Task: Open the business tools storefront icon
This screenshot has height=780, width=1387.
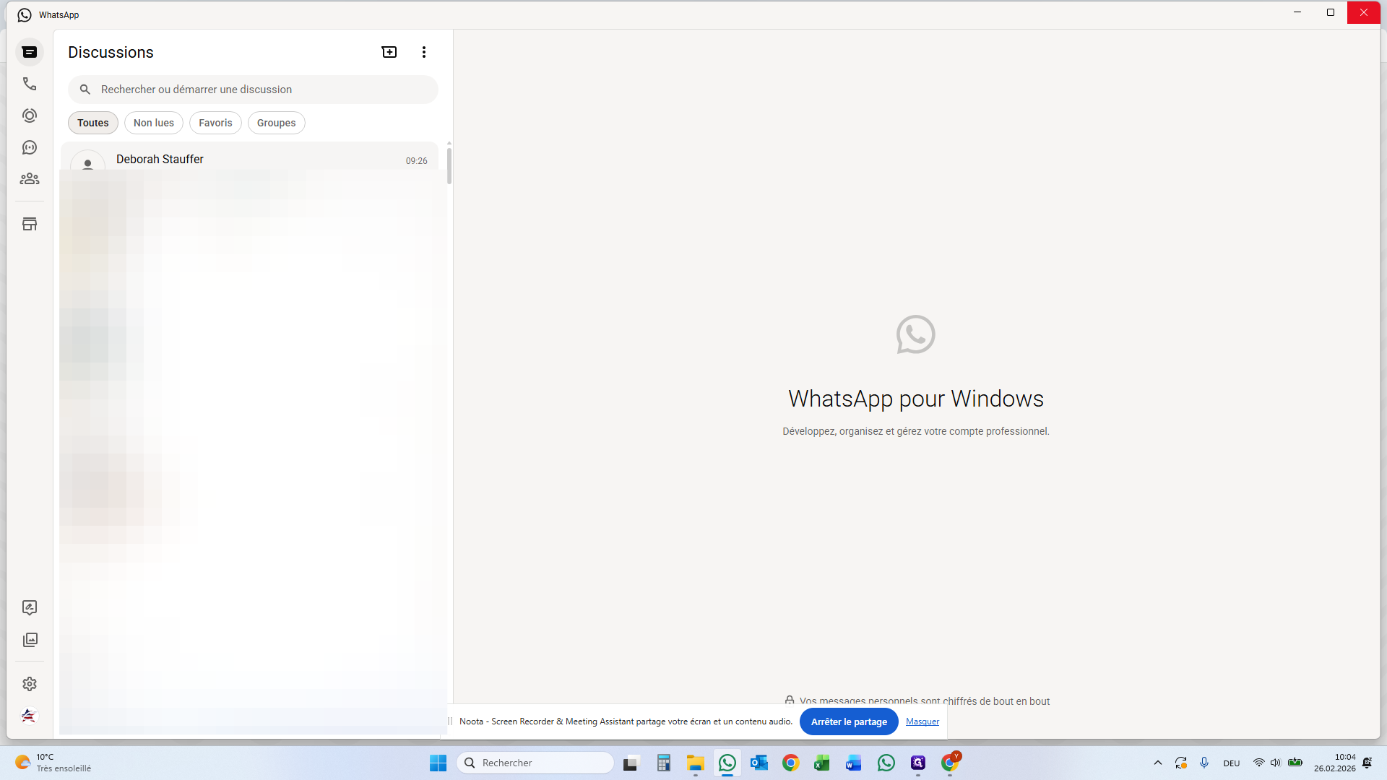Action: (x=30, y=224)
